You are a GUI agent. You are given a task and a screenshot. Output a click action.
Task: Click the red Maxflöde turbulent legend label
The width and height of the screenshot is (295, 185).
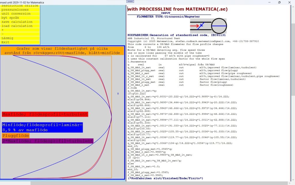coord(45,114)
